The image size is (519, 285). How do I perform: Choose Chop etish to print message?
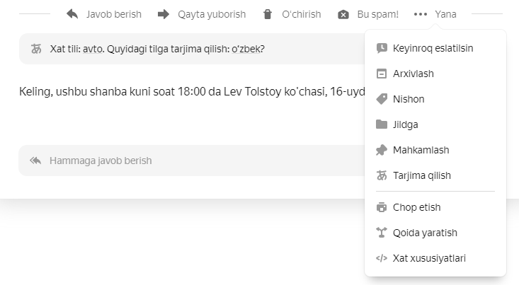click(x=416, y=207)
